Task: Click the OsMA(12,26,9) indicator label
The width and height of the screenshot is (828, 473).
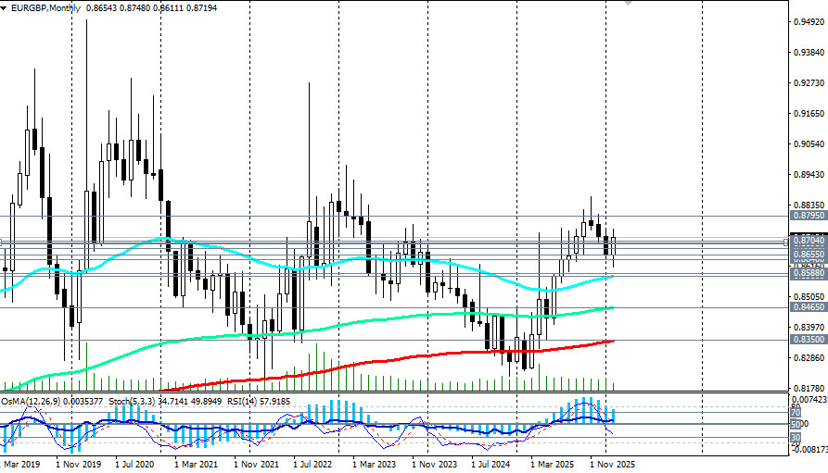Action: (x=30, y=402)
